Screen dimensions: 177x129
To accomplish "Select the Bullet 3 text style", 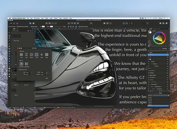I will point(157,66).
